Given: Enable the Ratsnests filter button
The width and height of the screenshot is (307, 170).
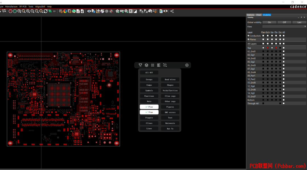Looking at the screenshot, I should pyautogui.click(x=170, y=123).
